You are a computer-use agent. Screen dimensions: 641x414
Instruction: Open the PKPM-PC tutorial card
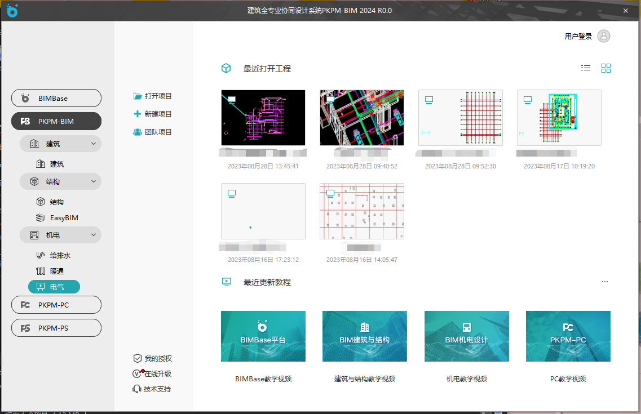[x=568, y=336]
